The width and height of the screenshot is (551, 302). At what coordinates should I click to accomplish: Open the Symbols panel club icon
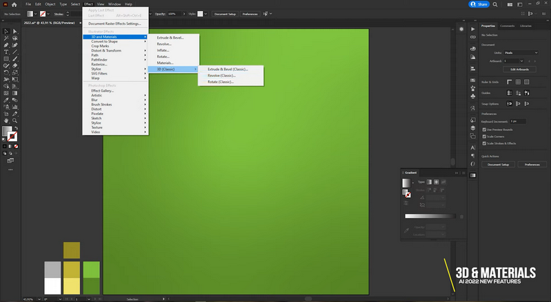[473, 96]
